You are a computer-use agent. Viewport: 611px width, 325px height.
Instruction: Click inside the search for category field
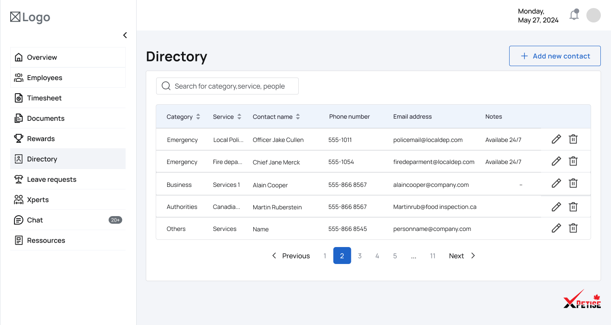click(x=229, y=86)
